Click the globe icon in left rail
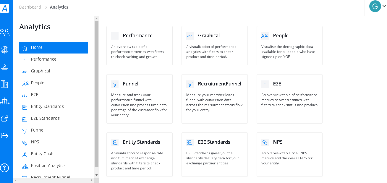 tap(5, 50)
